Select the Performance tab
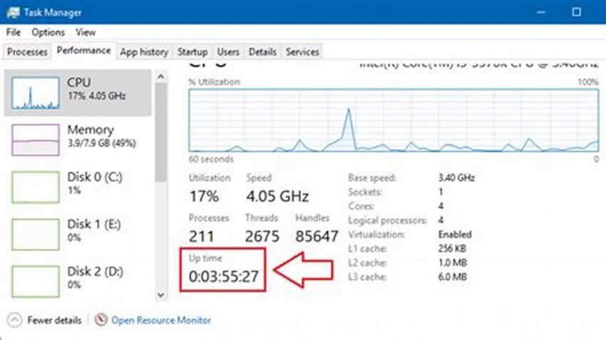Screen dimensions: 606x340 [x=83, y=51]
